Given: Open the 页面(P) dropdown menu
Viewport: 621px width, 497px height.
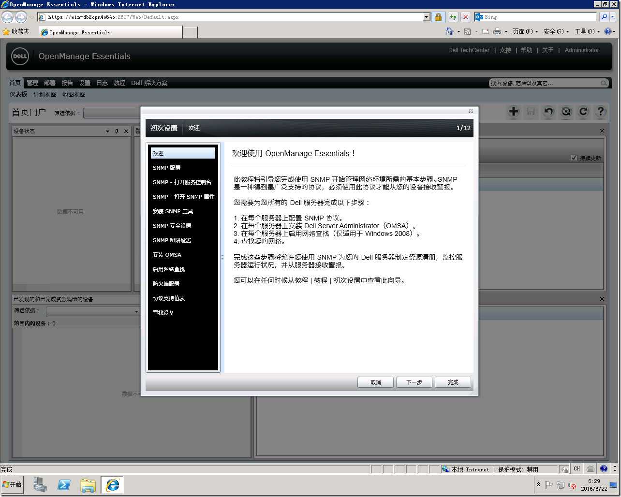Looking at the screenshot, I should tap(525, 31).
